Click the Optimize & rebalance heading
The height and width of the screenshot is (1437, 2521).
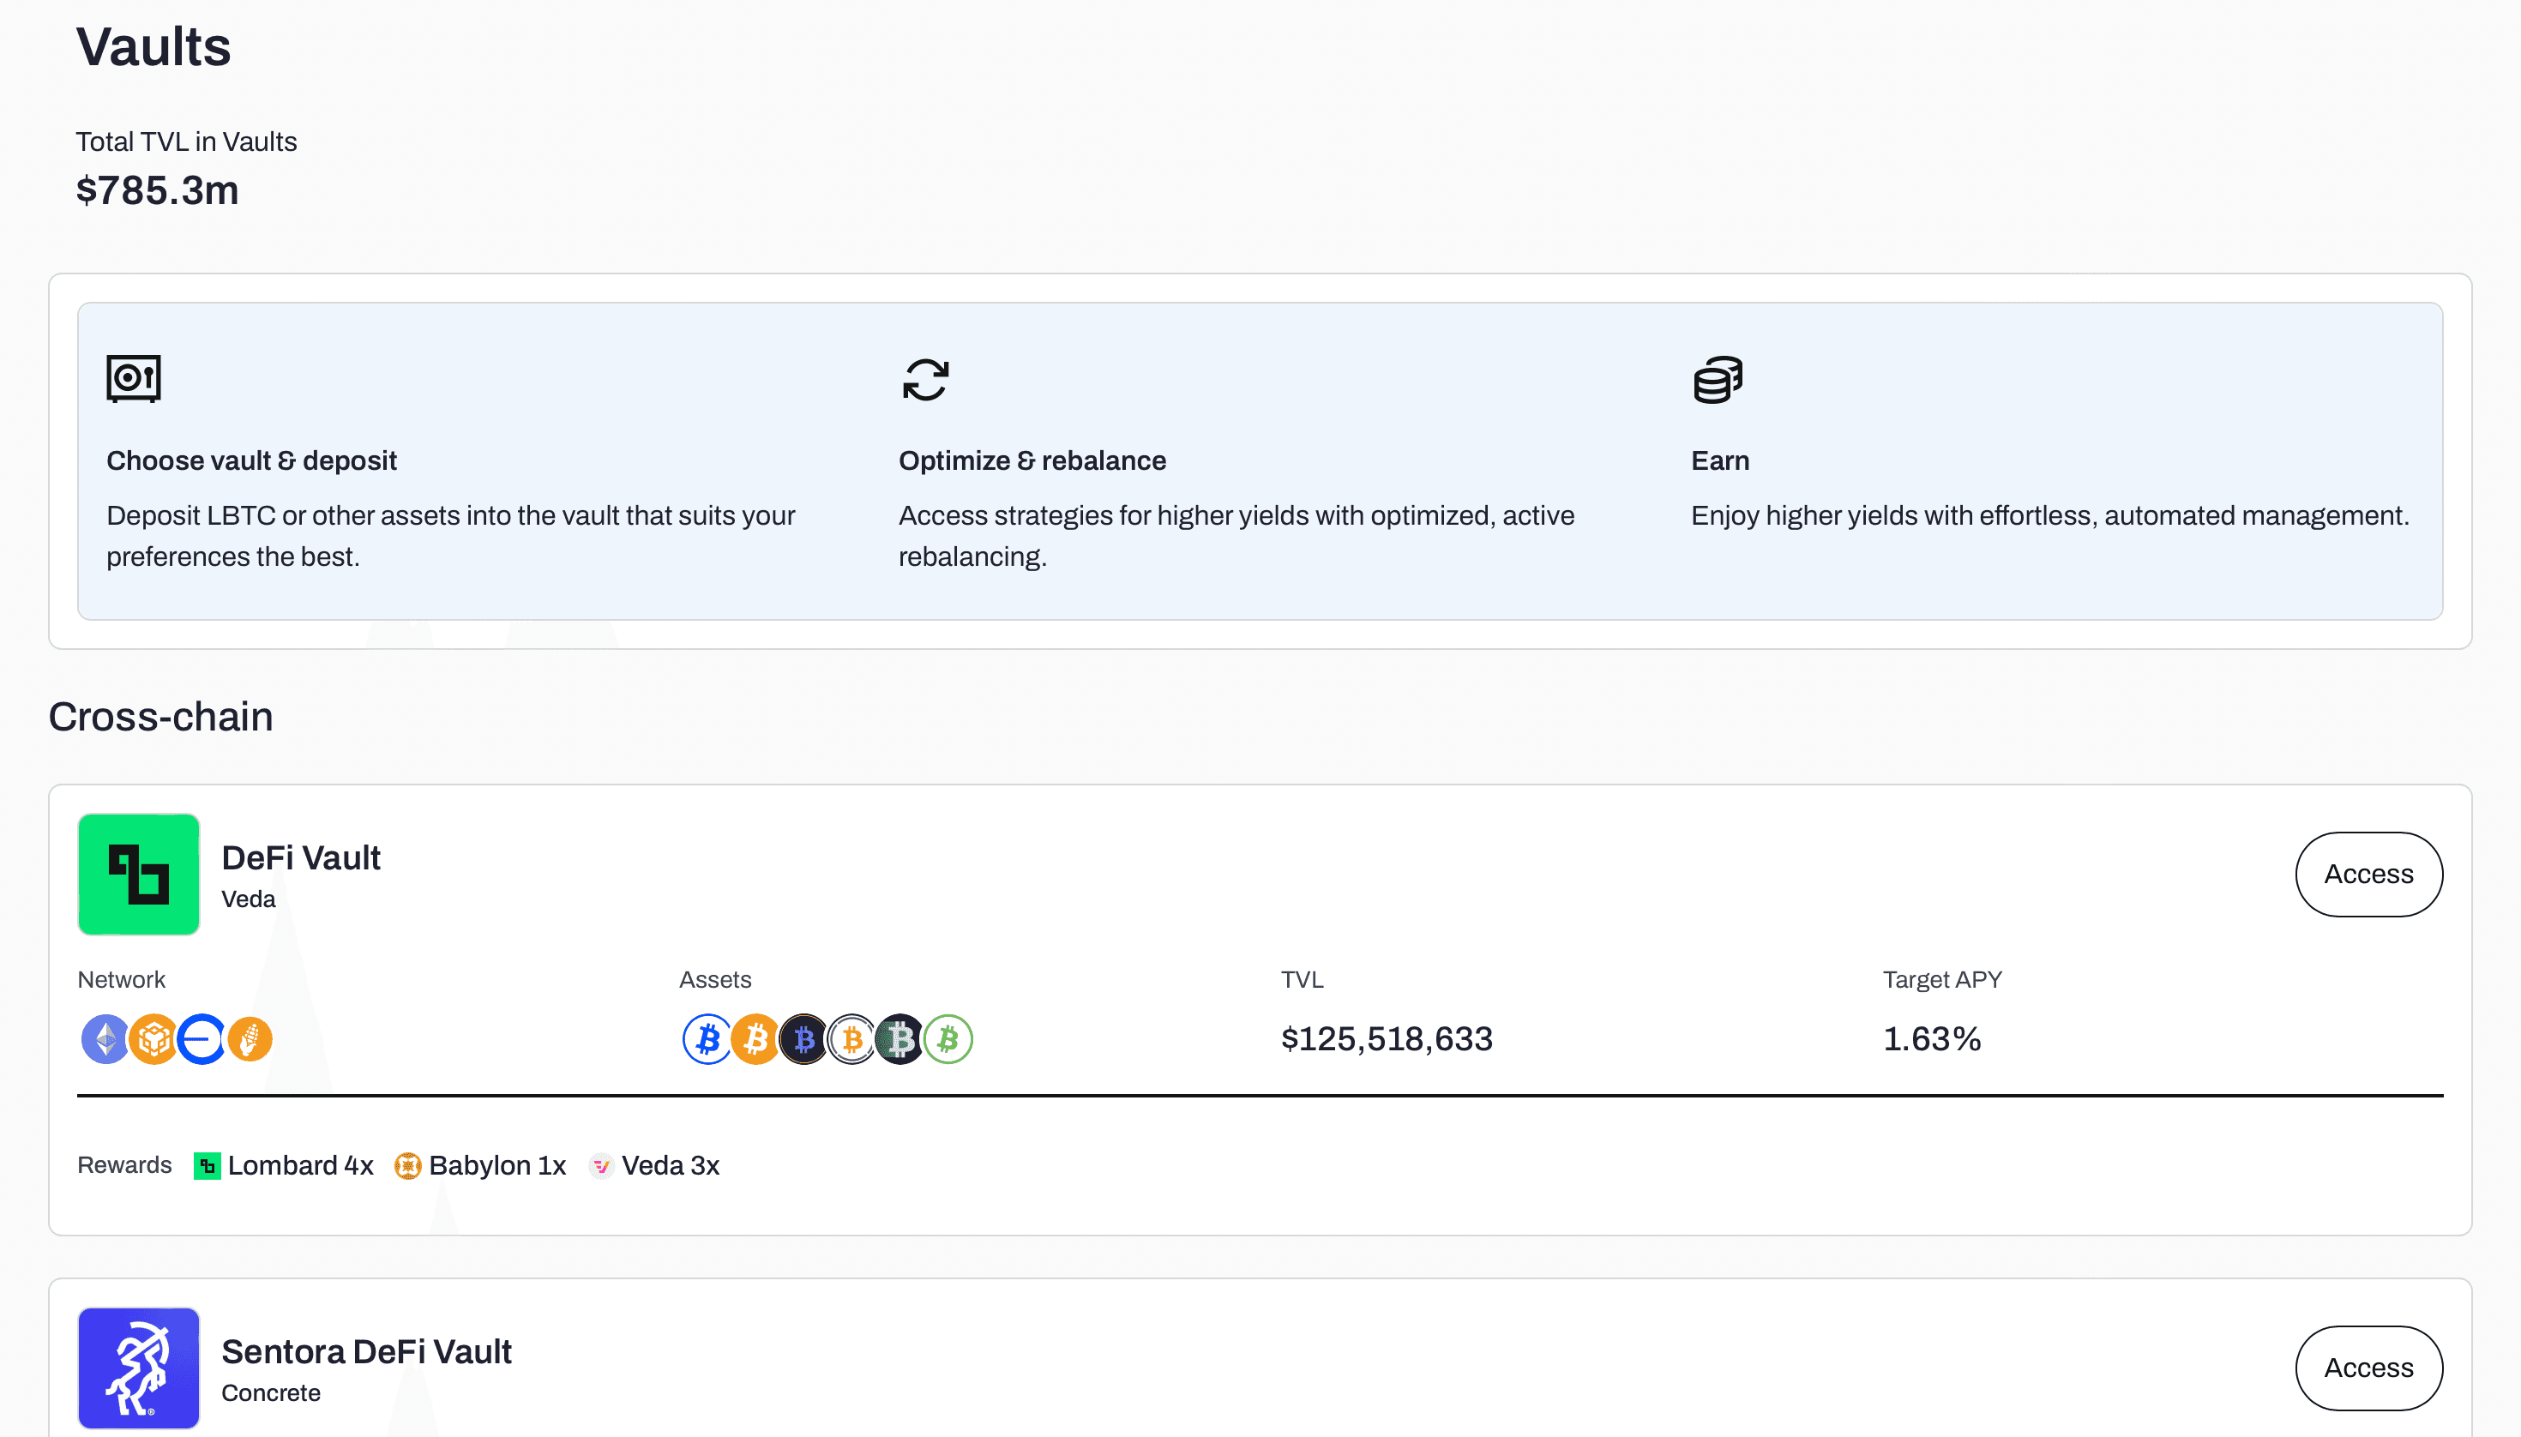(x=1032, y=461)
